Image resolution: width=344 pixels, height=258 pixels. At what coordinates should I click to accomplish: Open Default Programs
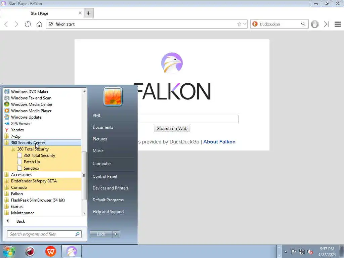(108, 200)
